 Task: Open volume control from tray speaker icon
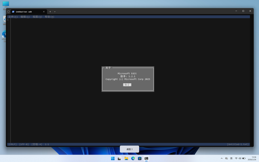(240, 158)
